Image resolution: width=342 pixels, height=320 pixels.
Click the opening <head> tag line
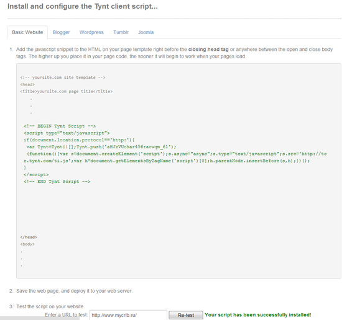pyautogui.click(x=27, y=84)
